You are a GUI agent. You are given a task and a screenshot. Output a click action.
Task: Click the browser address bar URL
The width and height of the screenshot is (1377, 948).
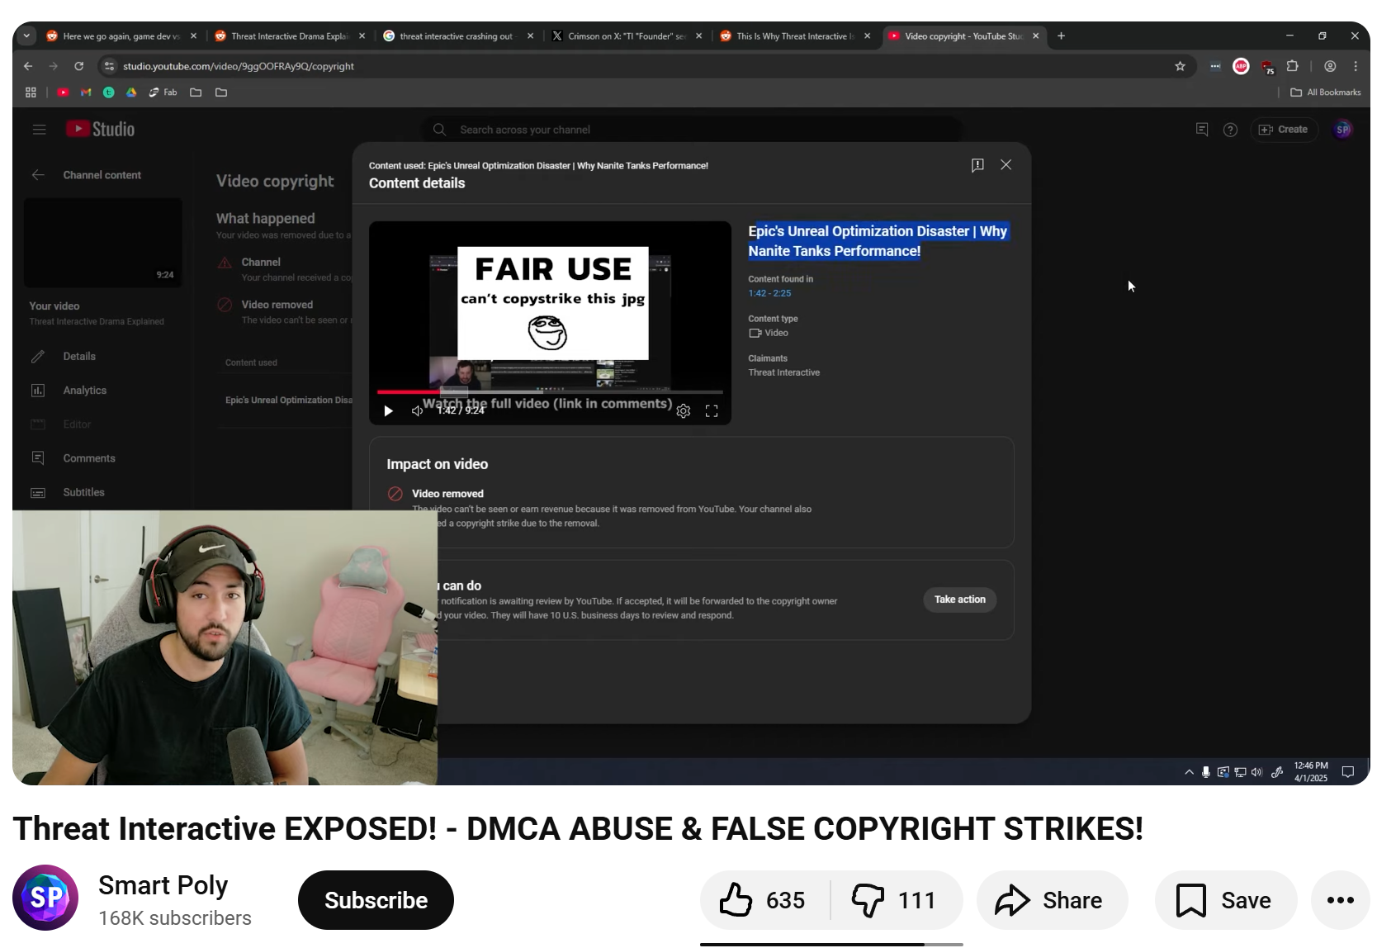[x=239, y=66]
